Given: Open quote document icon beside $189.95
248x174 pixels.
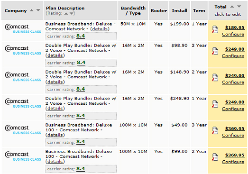Looking at the screenshot, I should pos(215,29).
